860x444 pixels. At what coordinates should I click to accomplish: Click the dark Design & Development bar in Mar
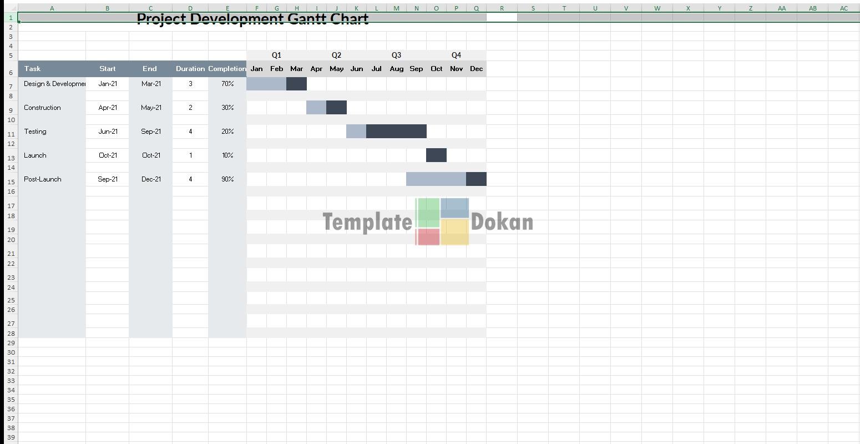coord(296,84)
